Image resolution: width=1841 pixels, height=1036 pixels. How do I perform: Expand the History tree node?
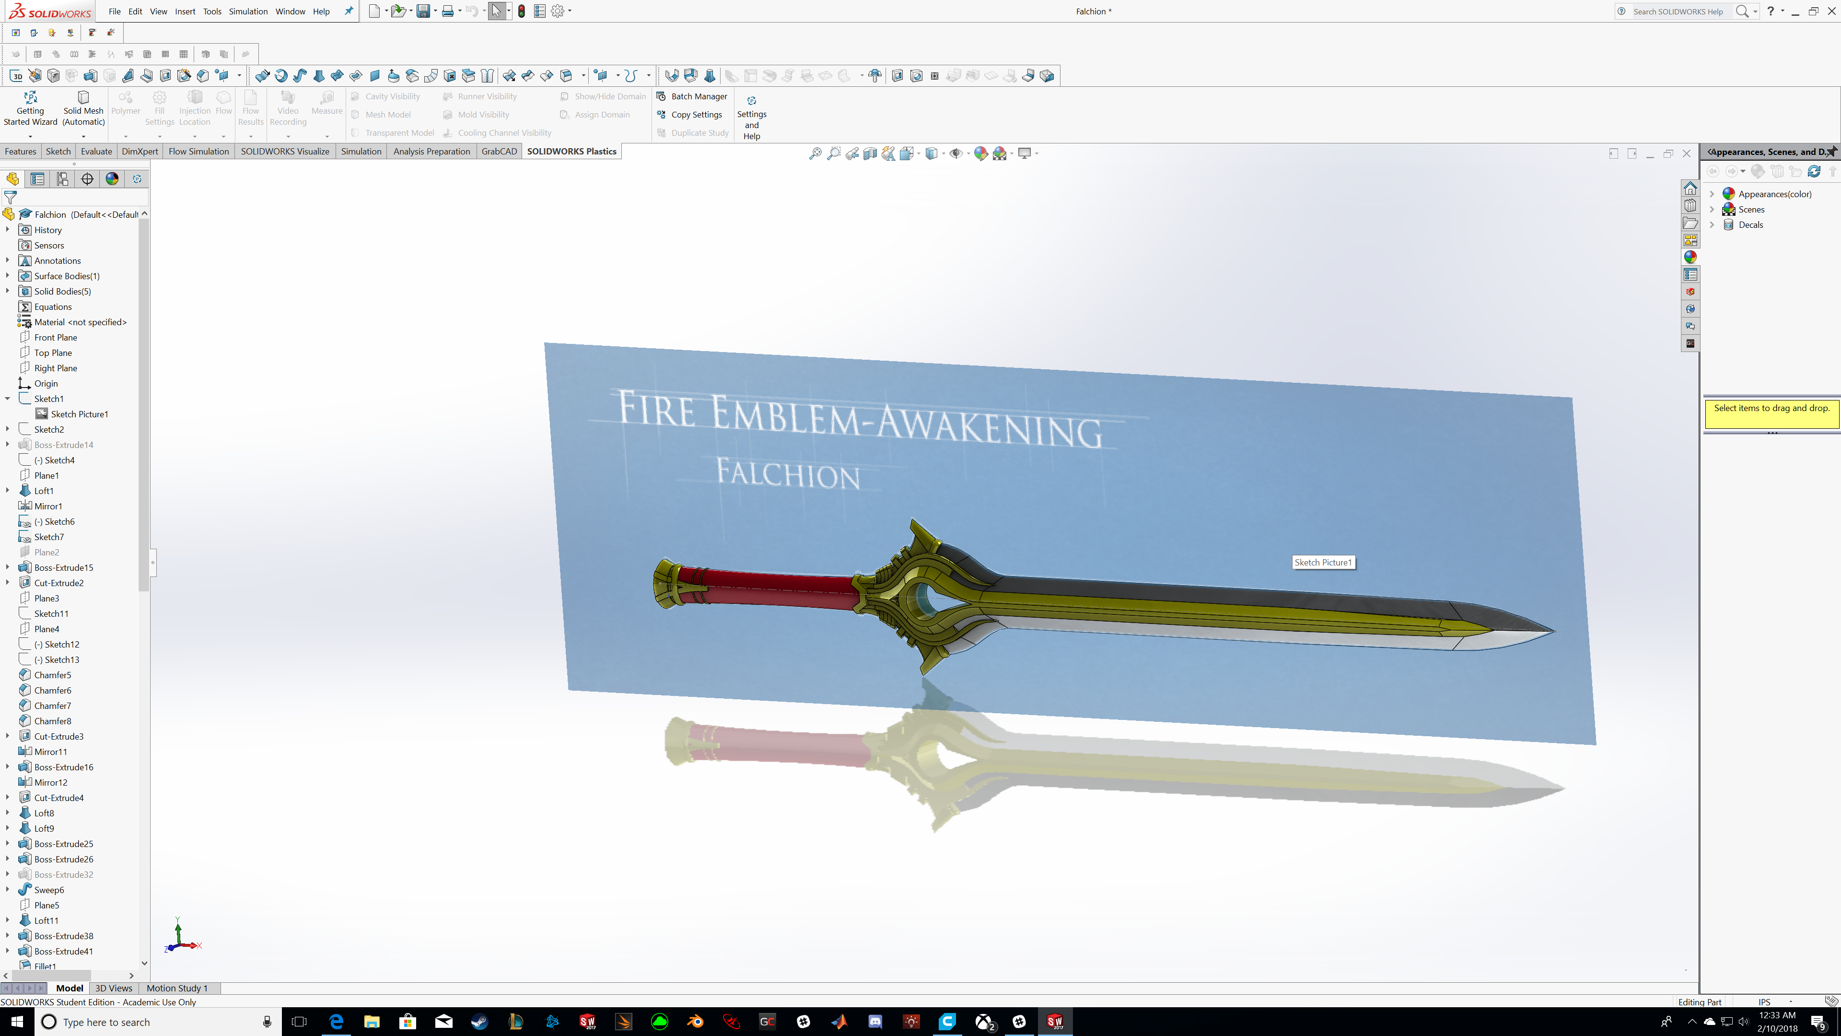pos(8,230)
